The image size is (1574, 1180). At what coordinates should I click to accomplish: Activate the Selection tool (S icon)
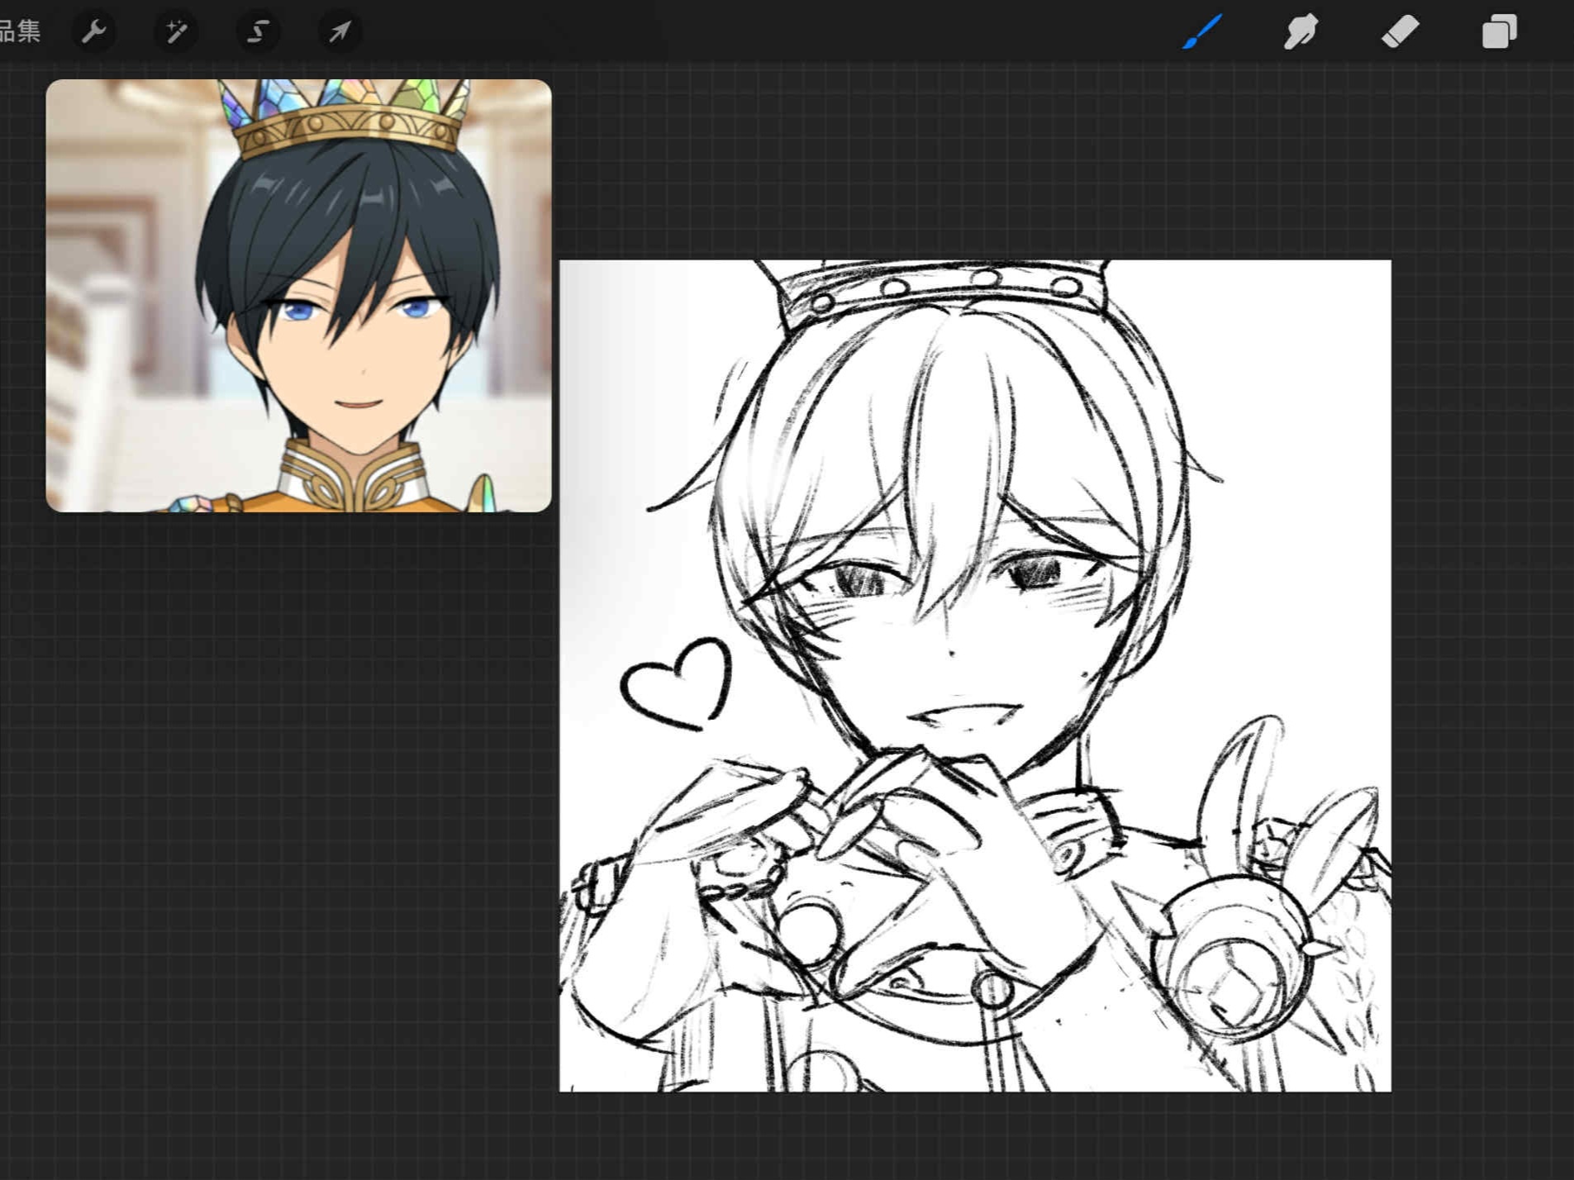258,32
